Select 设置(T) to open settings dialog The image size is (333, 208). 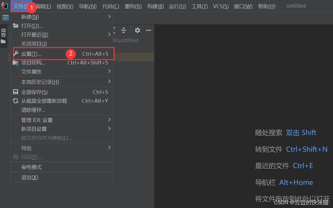(x=31, y=53)
